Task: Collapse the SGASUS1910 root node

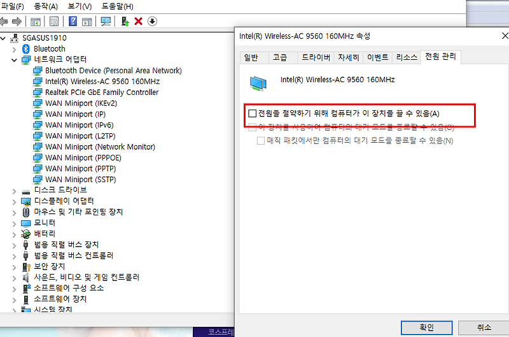Action: [3, 38]
